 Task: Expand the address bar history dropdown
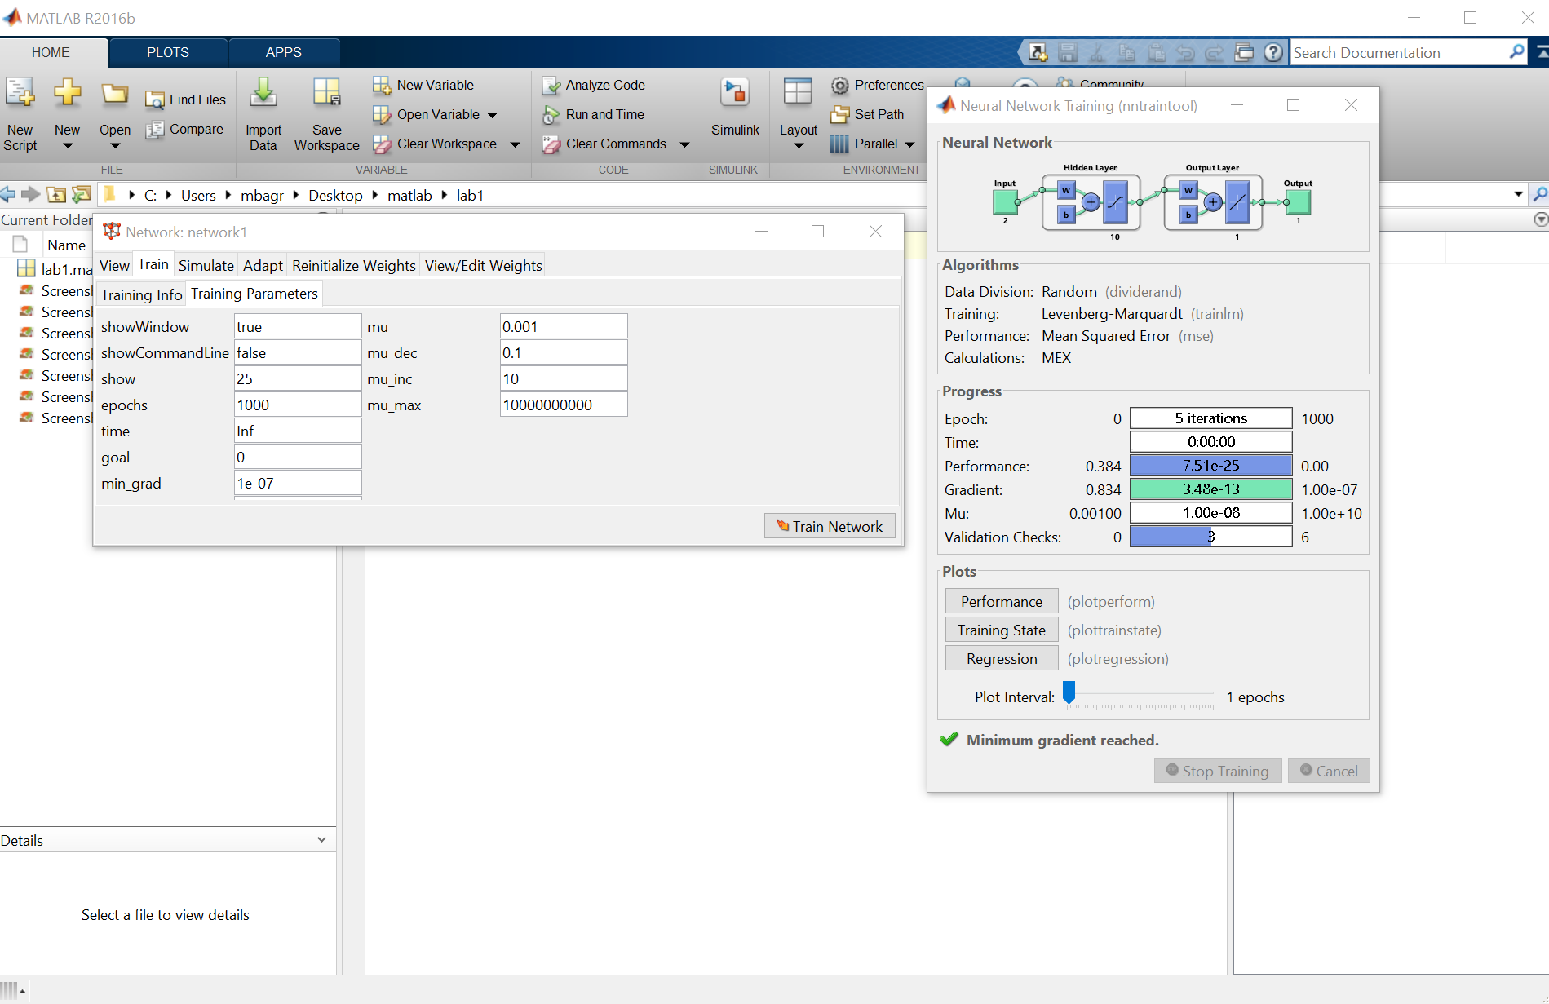coord(1518,194)
